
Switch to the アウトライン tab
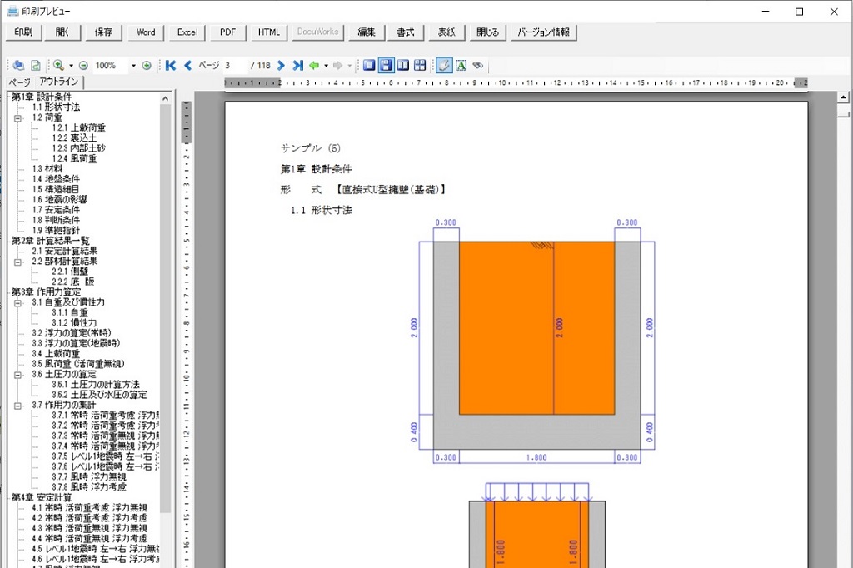coord(59,82)
